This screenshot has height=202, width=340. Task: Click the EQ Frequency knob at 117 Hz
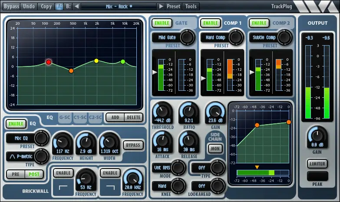(x=63, y=142)
